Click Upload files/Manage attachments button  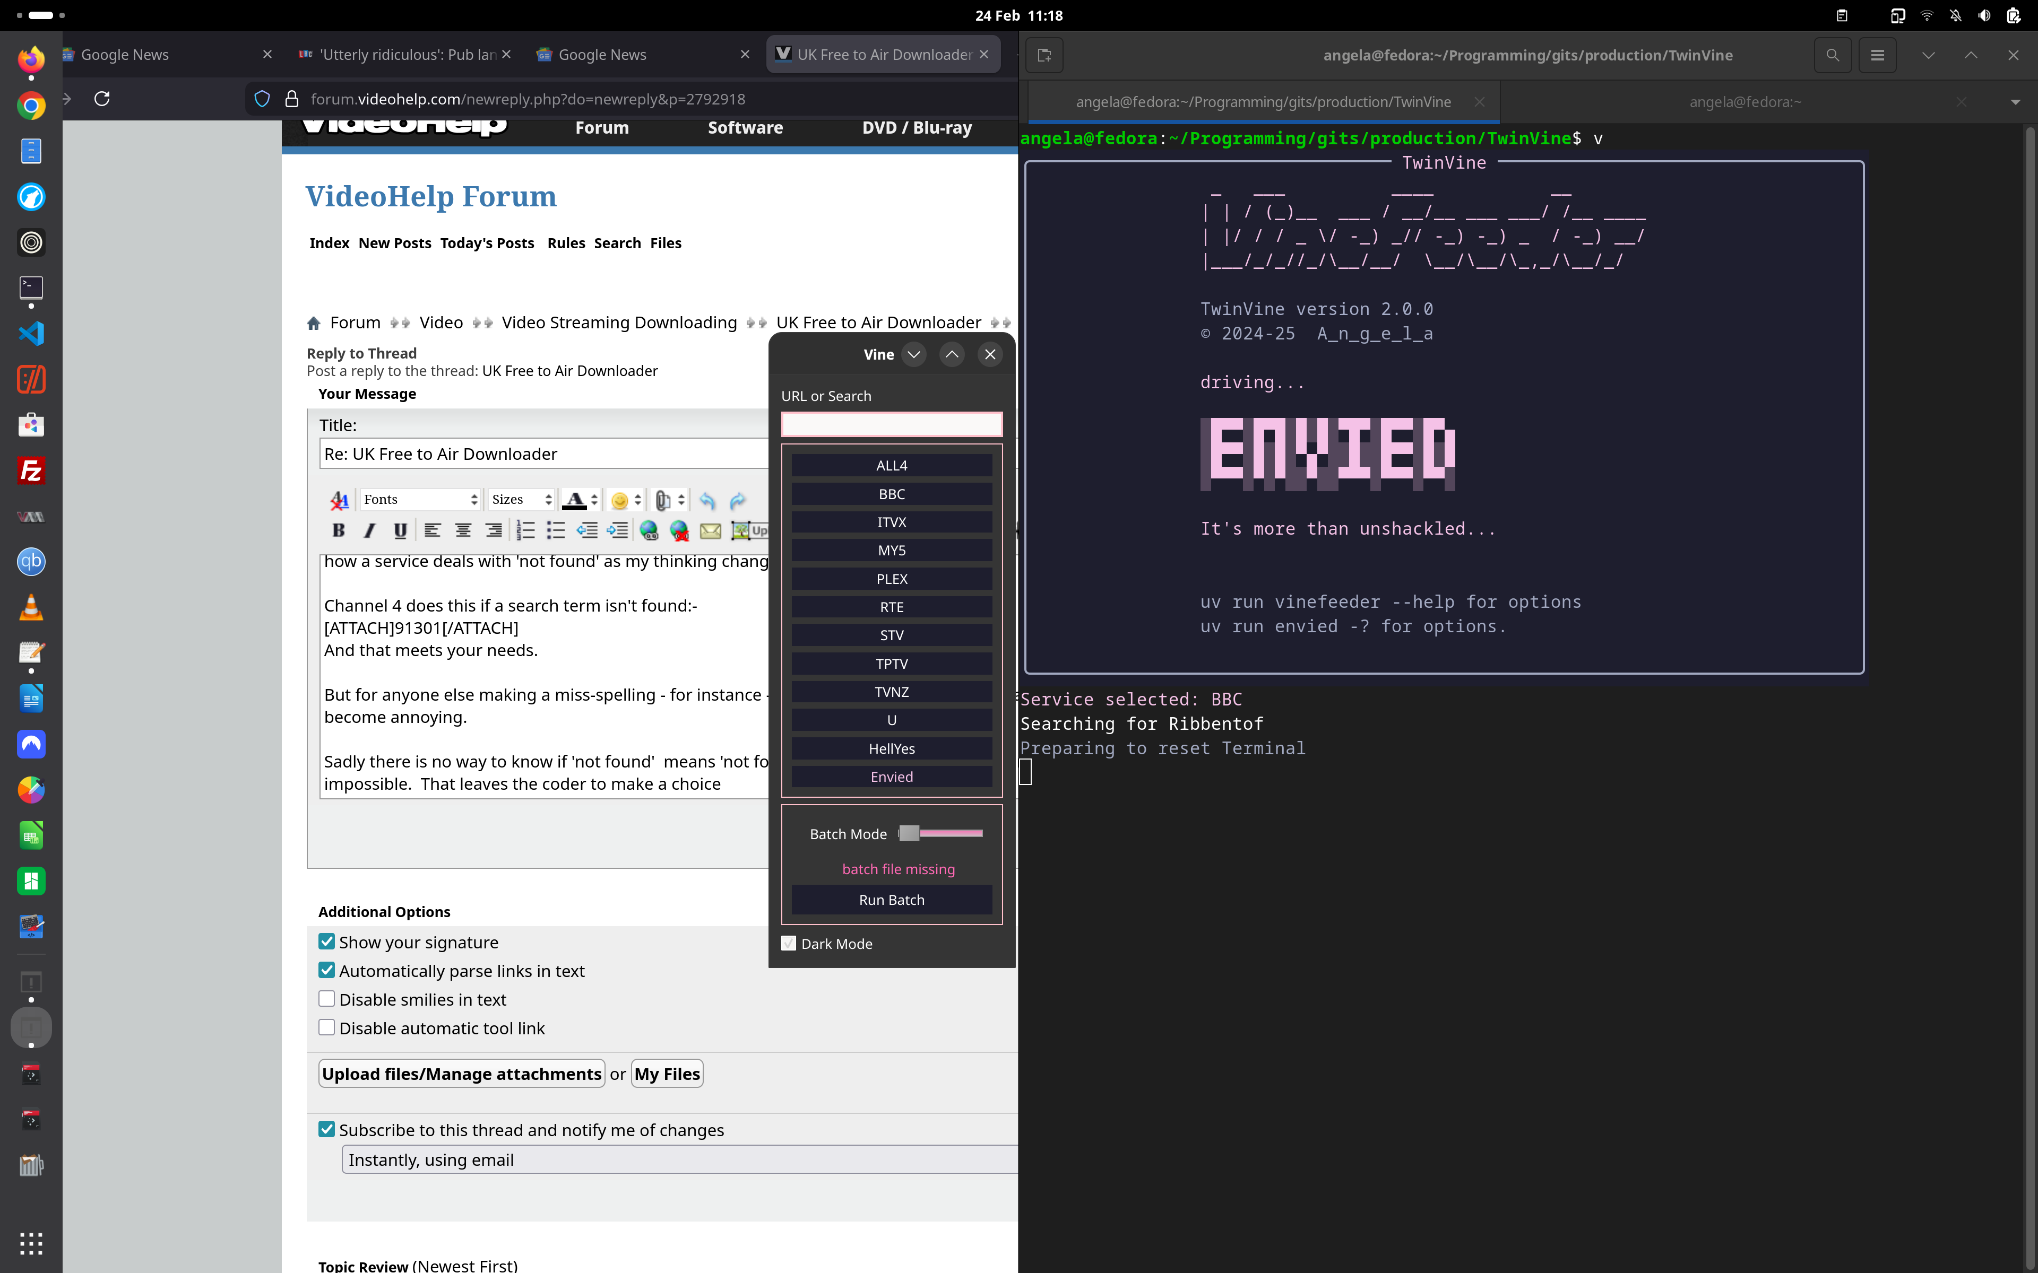point(462,1074)
